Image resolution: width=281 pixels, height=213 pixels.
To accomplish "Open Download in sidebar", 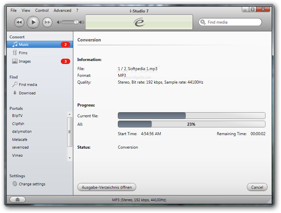I will pos(27,93).
